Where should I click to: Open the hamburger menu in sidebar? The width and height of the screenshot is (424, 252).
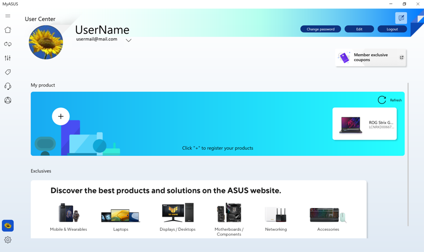(8, 16)
